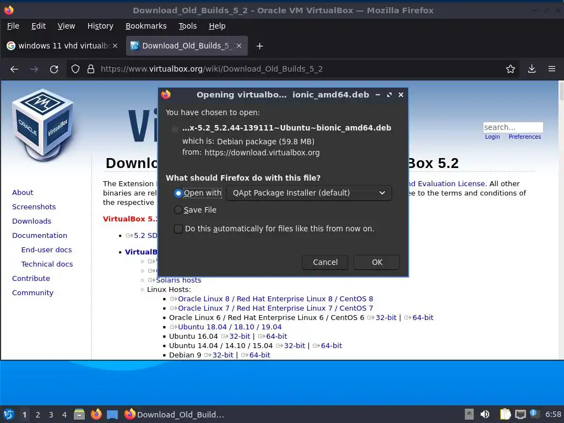Click the show desktop taskbar icon

(x=112, y=414)
